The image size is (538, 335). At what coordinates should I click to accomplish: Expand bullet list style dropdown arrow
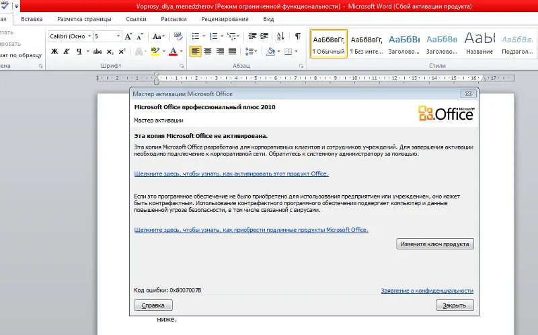coord(204,36)
